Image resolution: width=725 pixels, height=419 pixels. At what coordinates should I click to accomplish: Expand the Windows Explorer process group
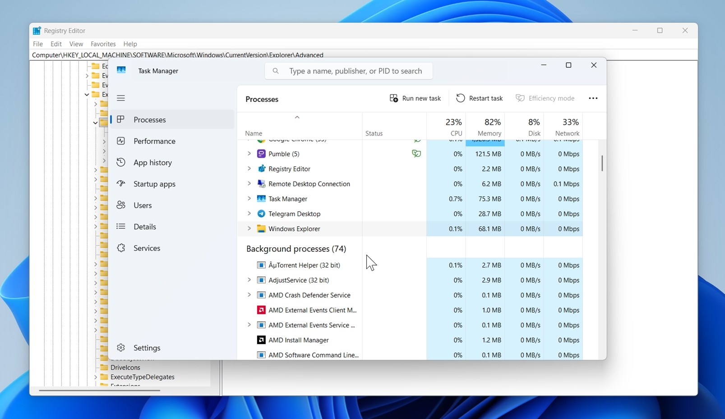pyautogui.click(x=249, y=228)
